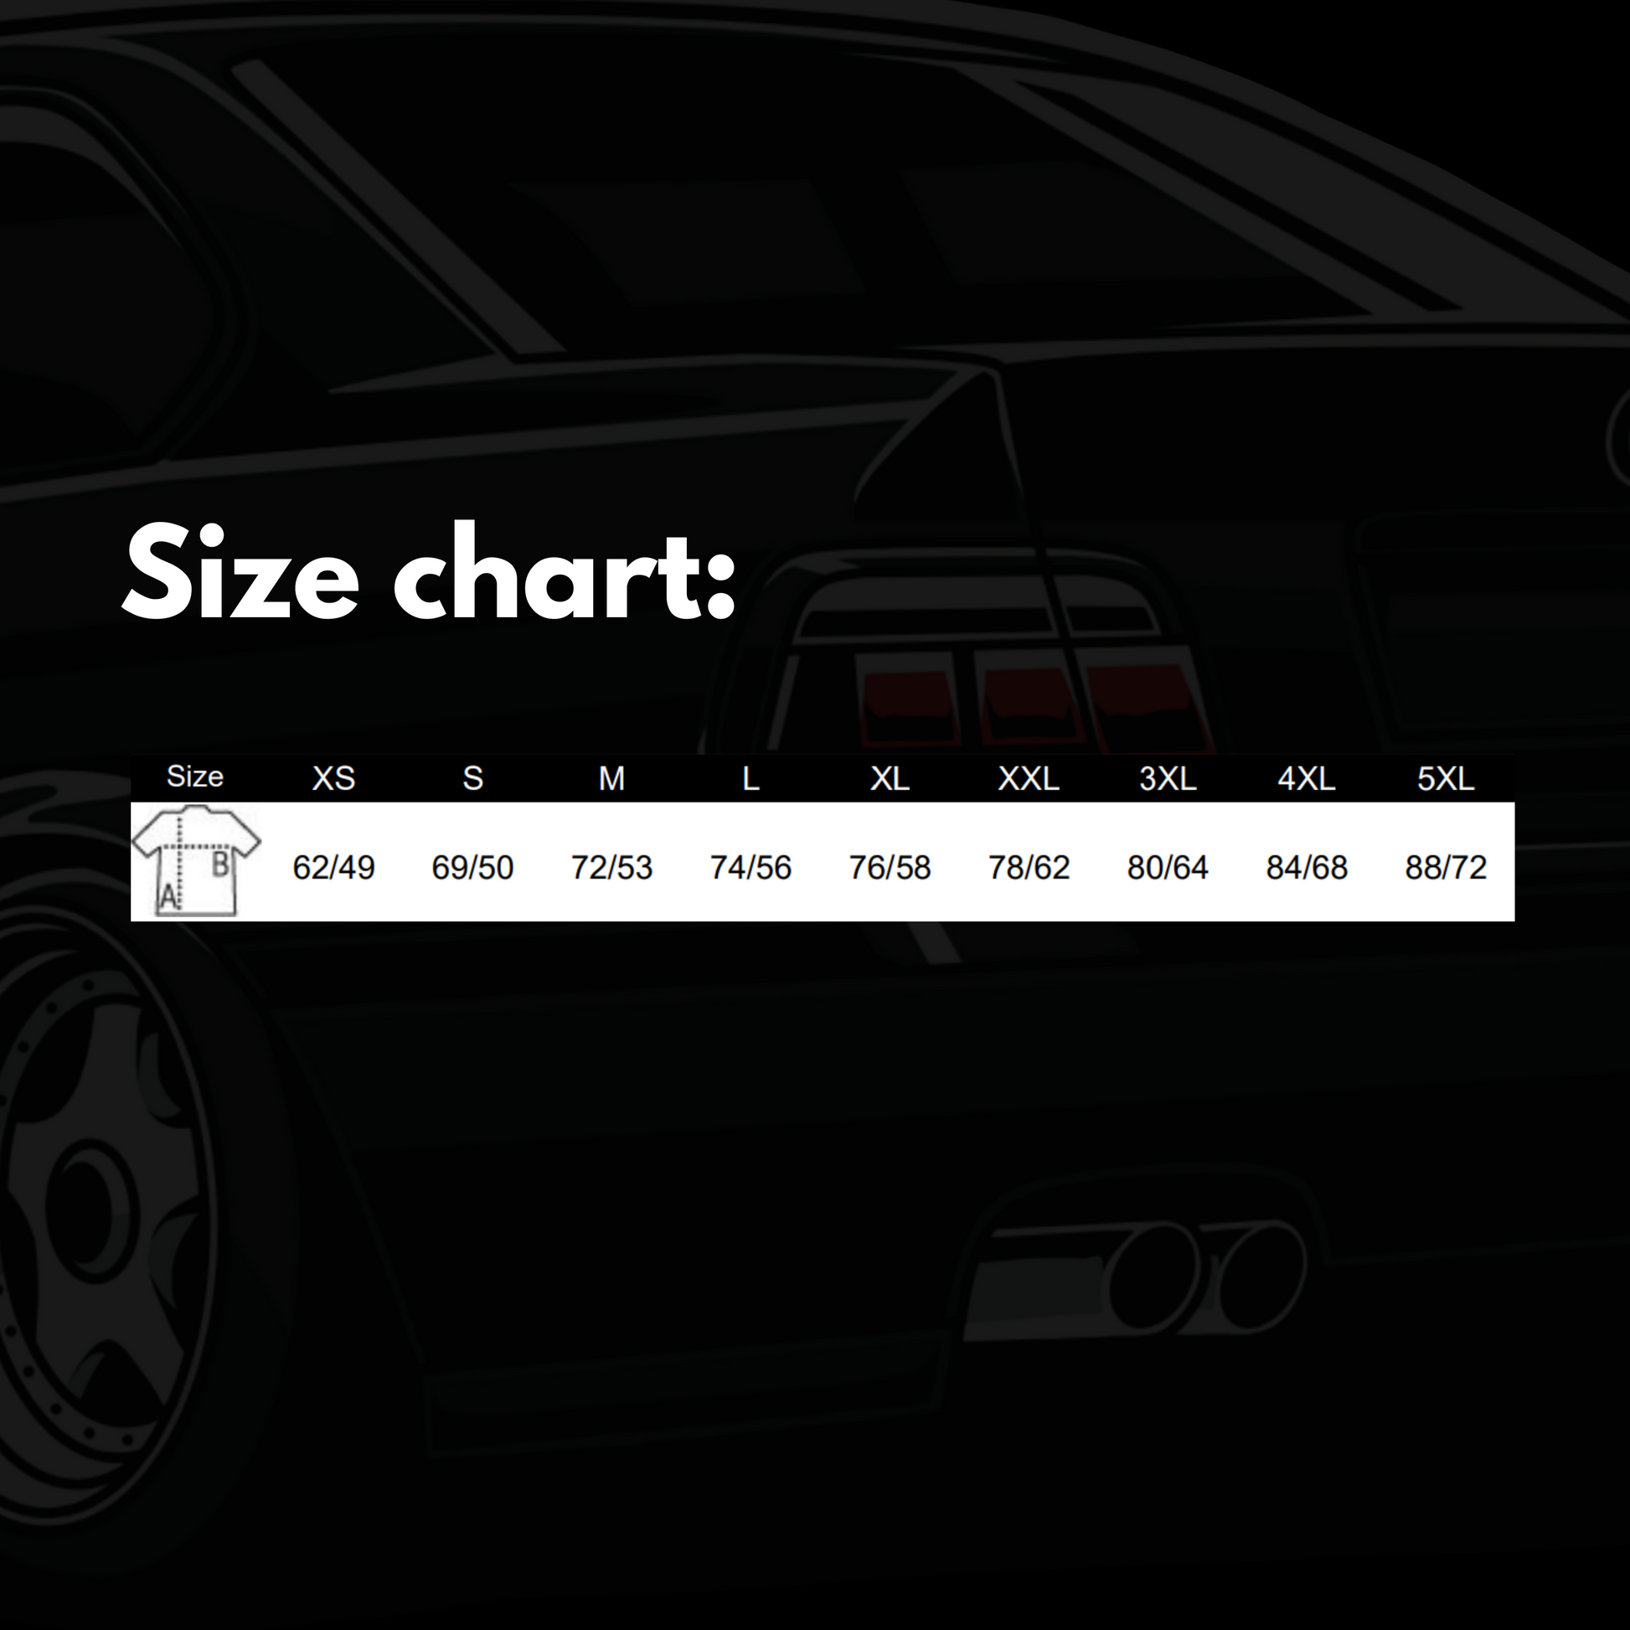Click the 84/68 measurement value

pos(1306,867)
